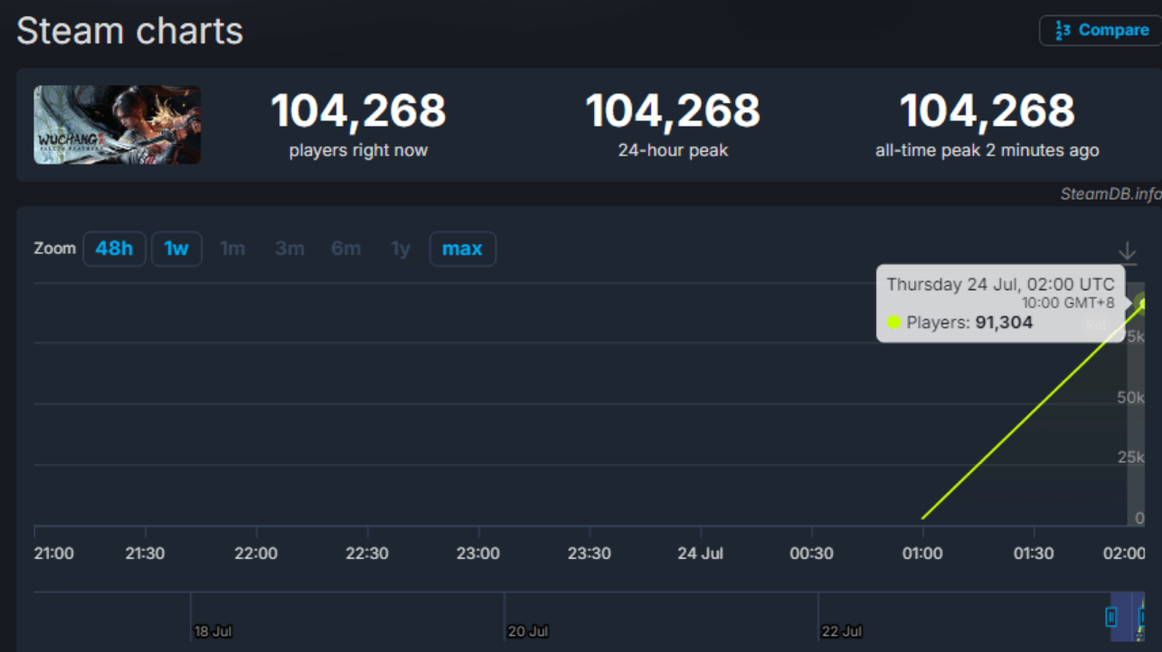Image resolution: width=1162 pixels, height=652 pixels.
Task: Click the 104,268 players right now value
Action: click(359, 111)
